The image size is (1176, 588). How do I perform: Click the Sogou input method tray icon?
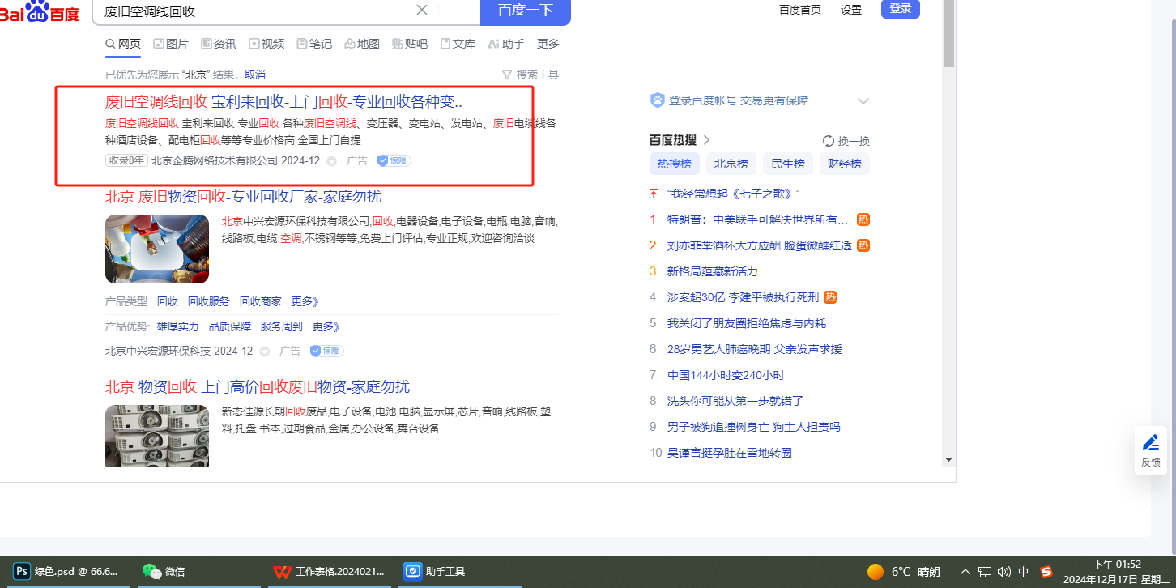coord(1046,572)
